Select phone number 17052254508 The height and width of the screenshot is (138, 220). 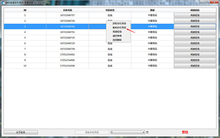tap(67, 66)
